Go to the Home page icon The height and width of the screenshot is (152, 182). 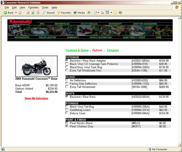[x=38, y=12]
